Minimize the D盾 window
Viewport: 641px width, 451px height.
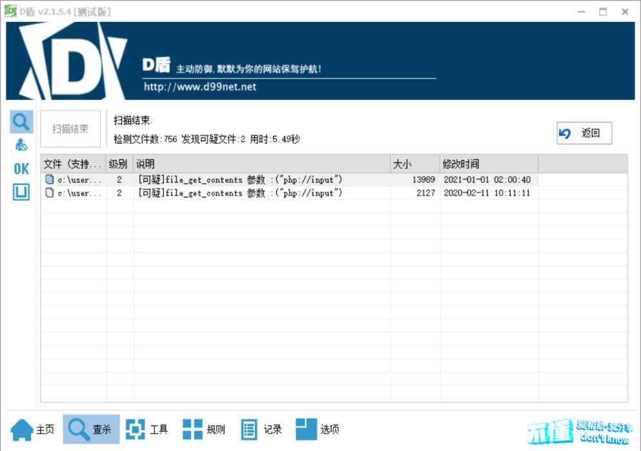(x=582, y=12)
